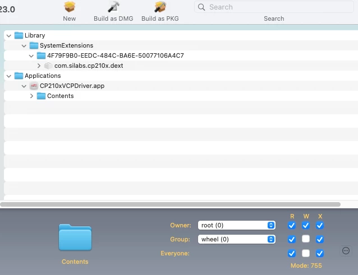Click the Contents caption under folder preview

pyautogui.click(x=75, y=262)
